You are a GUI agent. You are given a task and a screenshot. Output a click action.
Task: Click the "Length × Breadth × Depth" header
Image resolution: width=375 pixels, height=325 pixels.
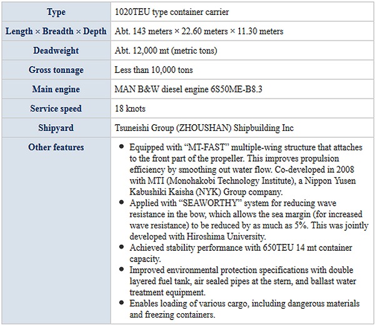pyautogui.click(x=56, y=31)
